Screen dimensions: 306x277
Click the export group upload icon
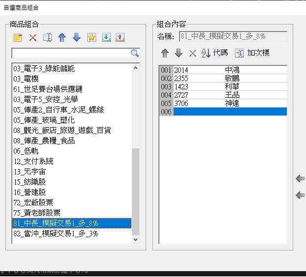click(x=120, y=38)
